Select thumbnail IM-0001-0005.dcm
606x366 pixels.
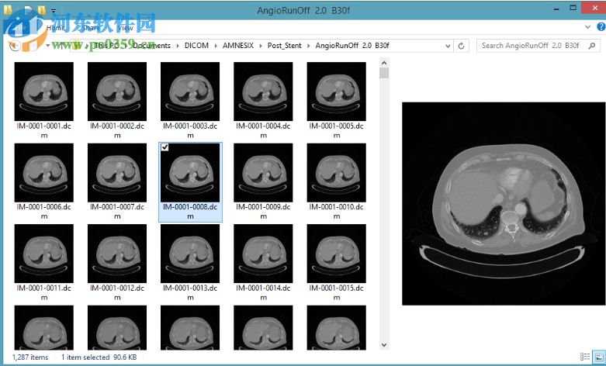336,91
